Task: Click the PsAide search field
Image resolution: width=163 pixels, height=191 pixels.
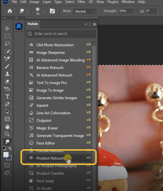Action: click(x=61, y=34)
